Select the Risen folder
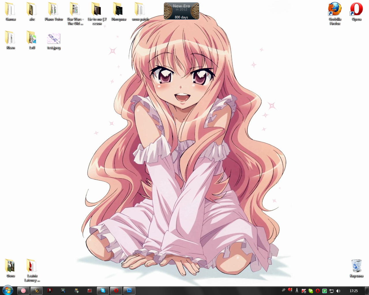 11,40
